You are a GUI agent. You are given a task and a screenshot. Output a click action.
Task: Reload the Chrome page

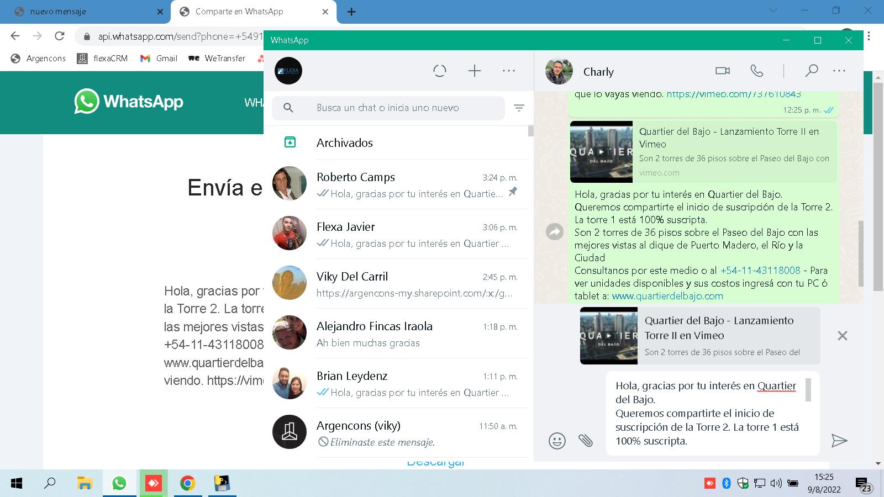coord(60,36)
